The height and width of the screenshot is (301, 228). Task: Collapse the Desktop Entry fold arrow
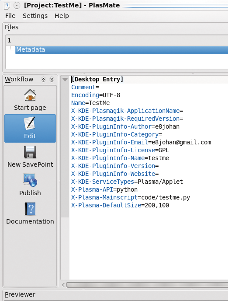pos(65,80)
